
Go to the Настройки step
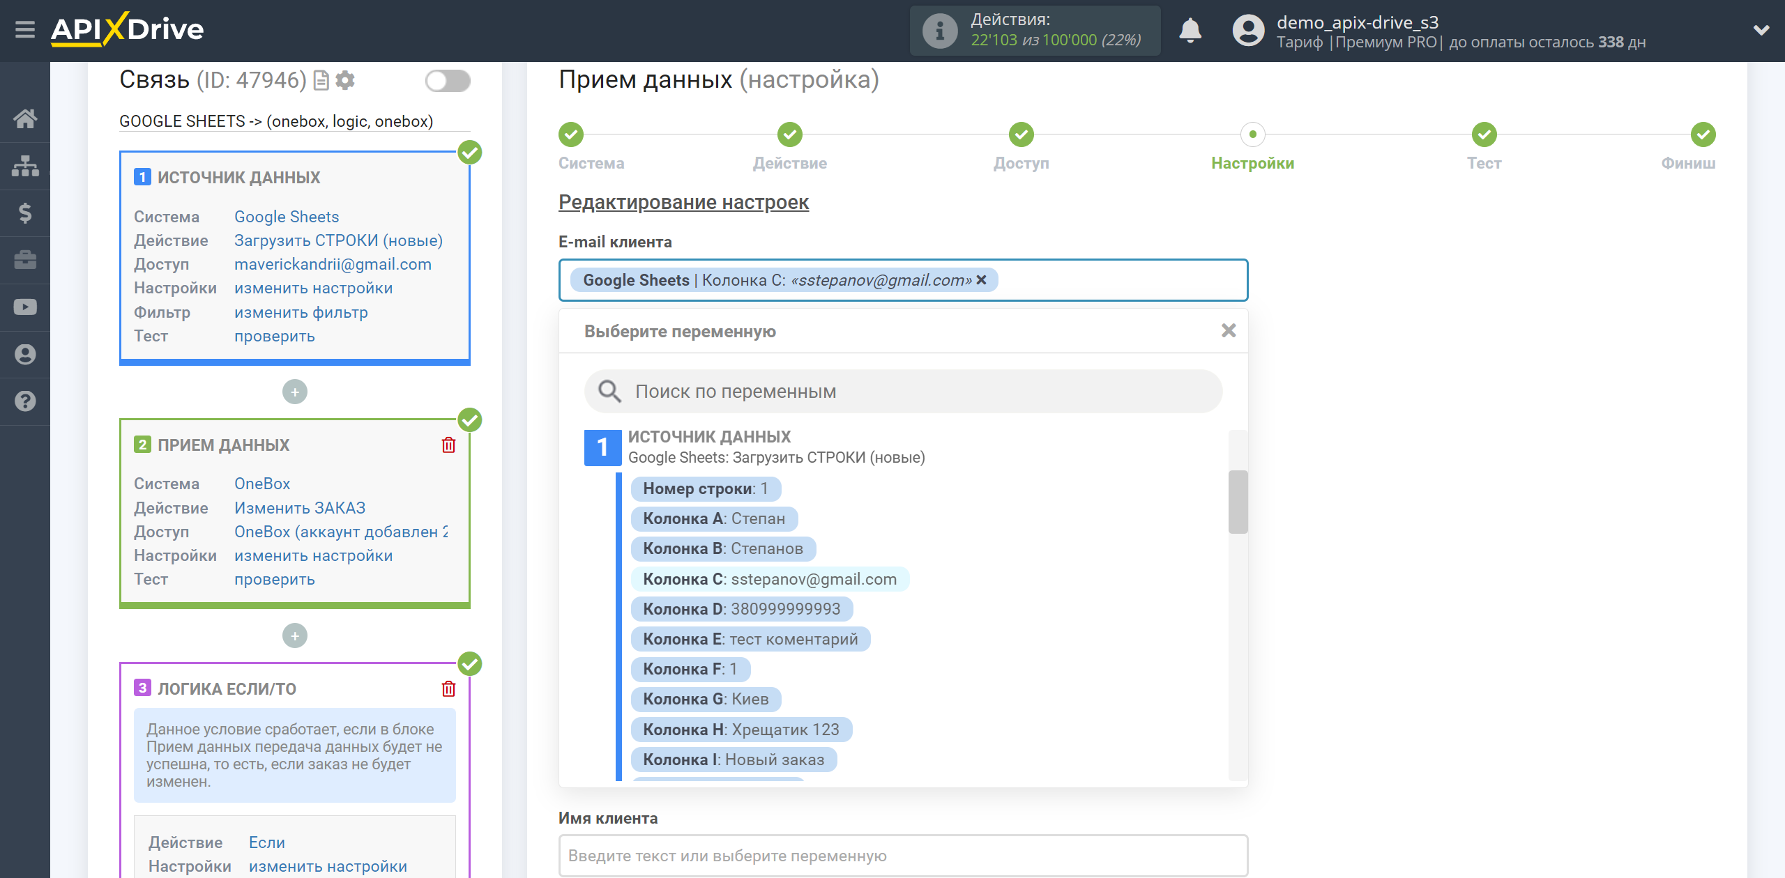1253,134
